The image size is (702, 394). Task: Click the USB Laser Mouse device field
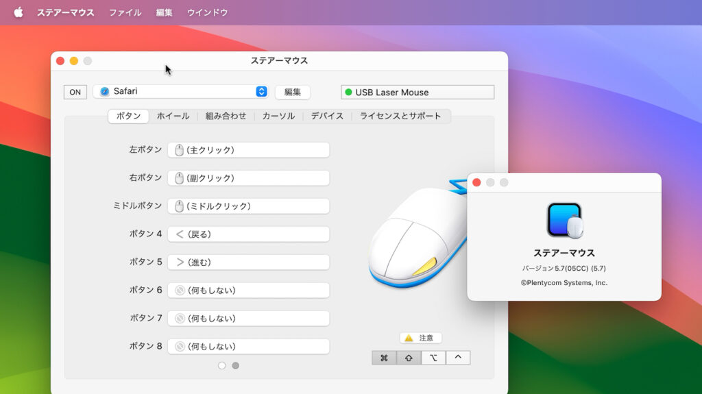coord(417,93)
